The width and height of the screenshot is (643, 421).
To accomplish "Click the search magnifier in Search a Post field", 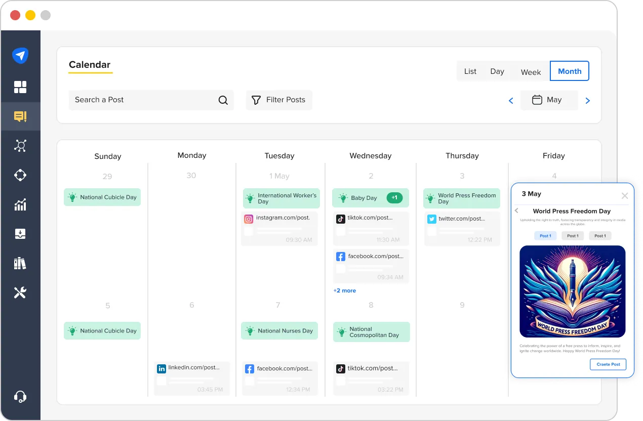I will click(x=223, y=100).
